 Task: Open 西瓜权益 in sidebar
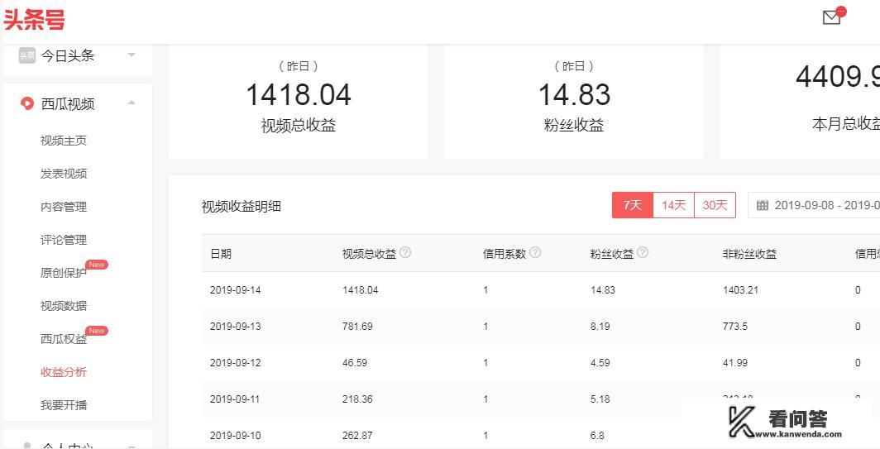pos(64,339)
